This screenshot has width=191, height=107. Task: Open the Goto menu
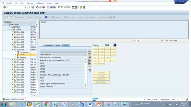pyautogui.click(x=22, y=3)
